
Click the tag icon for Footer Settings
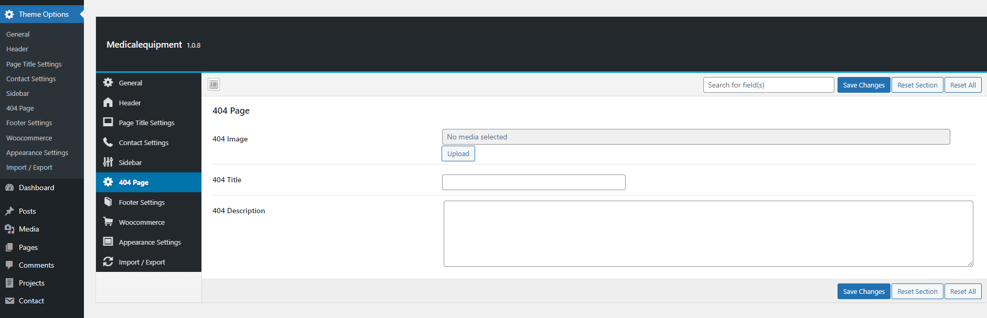108,202
